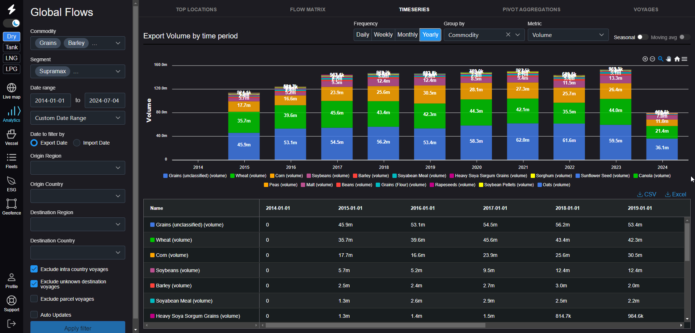Enable Auto Updates checkbox
This screenshot has width=695, height=333.
[34, 315]
